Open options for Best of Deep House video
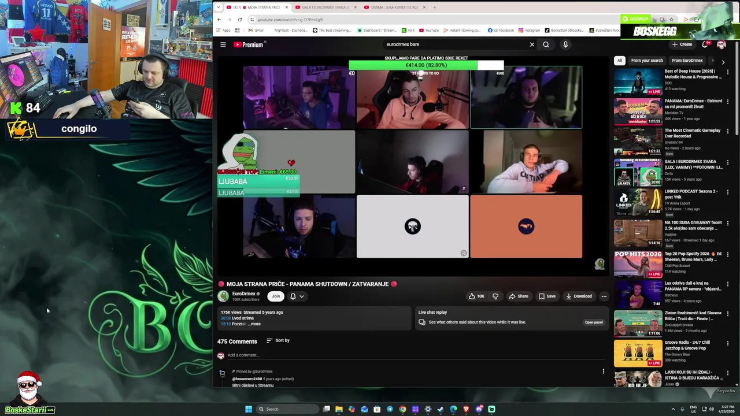Screen dimensions: 740x416 coord(728,72)
